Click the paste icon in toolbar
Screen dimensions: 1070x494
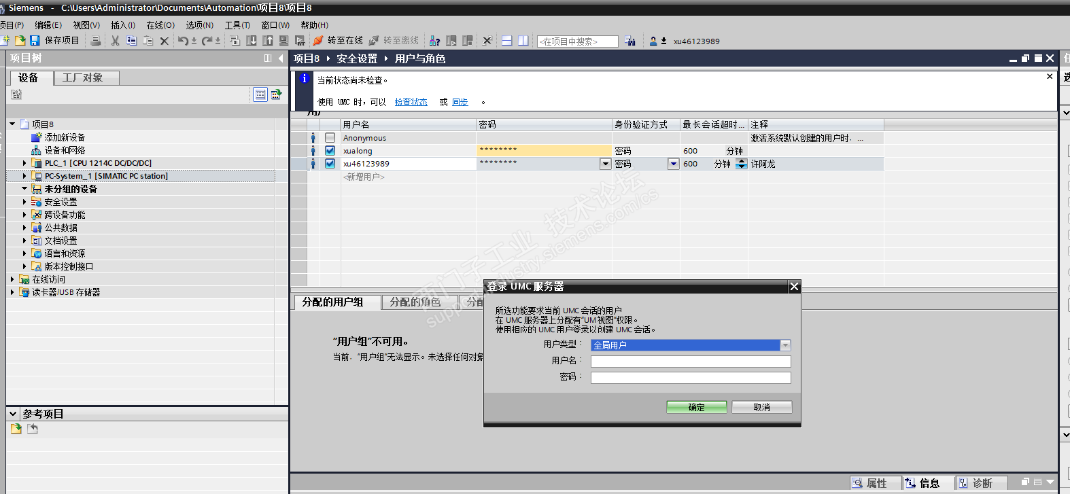click(148, 41)
